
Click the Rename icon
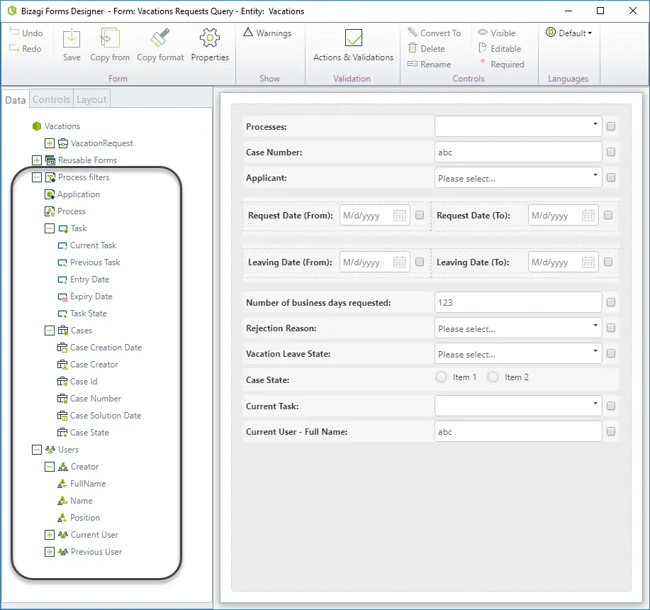pos(412,64)
